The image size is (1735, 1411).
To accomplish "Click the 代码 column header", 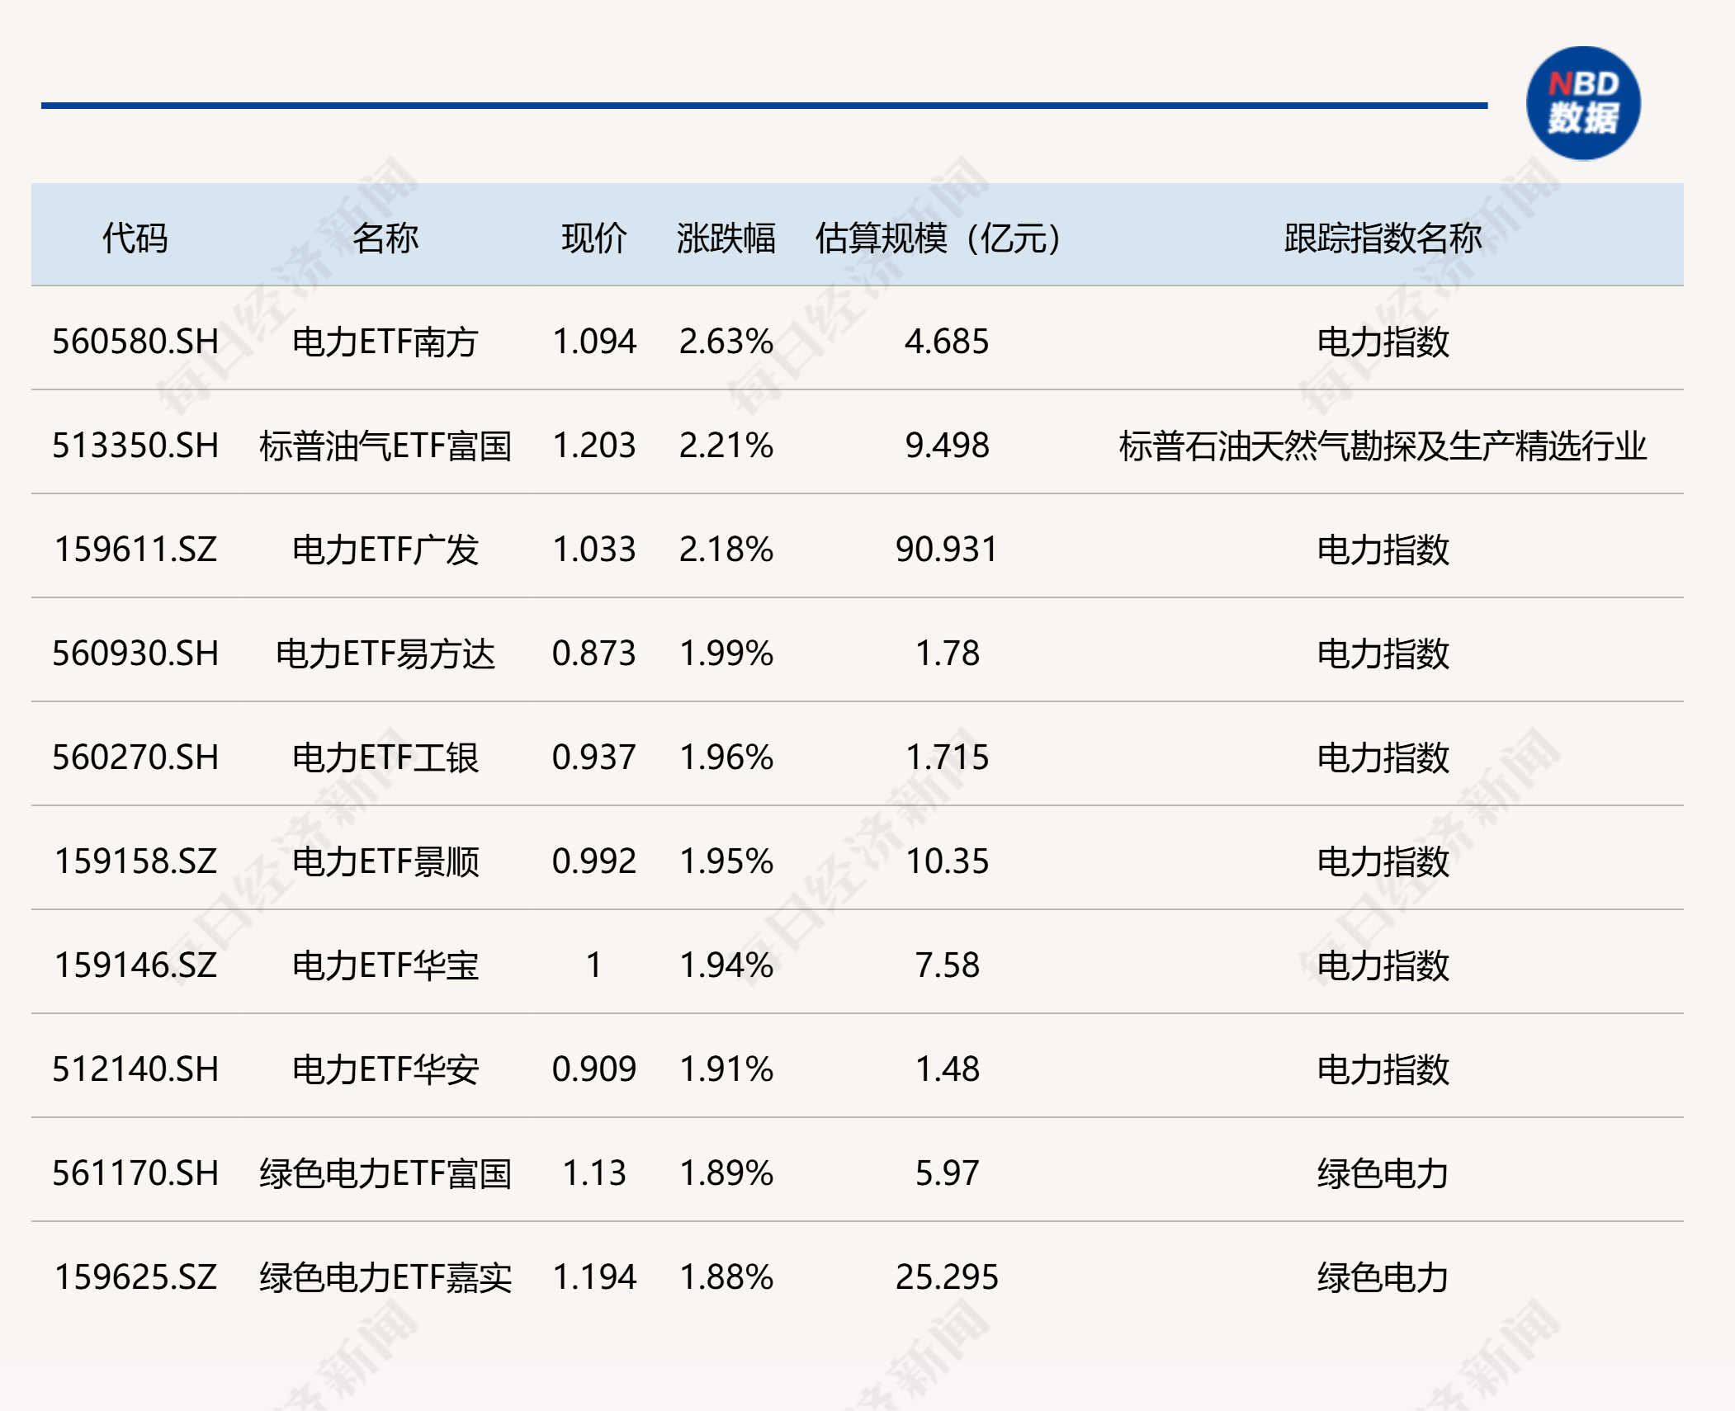I will pyautogui.click(x=135, y=238).
